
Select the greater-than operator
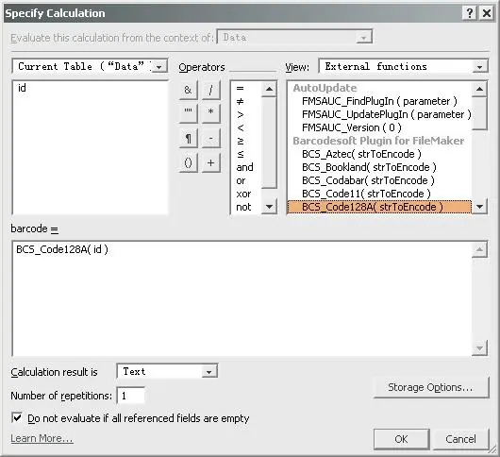coord(241,114)
